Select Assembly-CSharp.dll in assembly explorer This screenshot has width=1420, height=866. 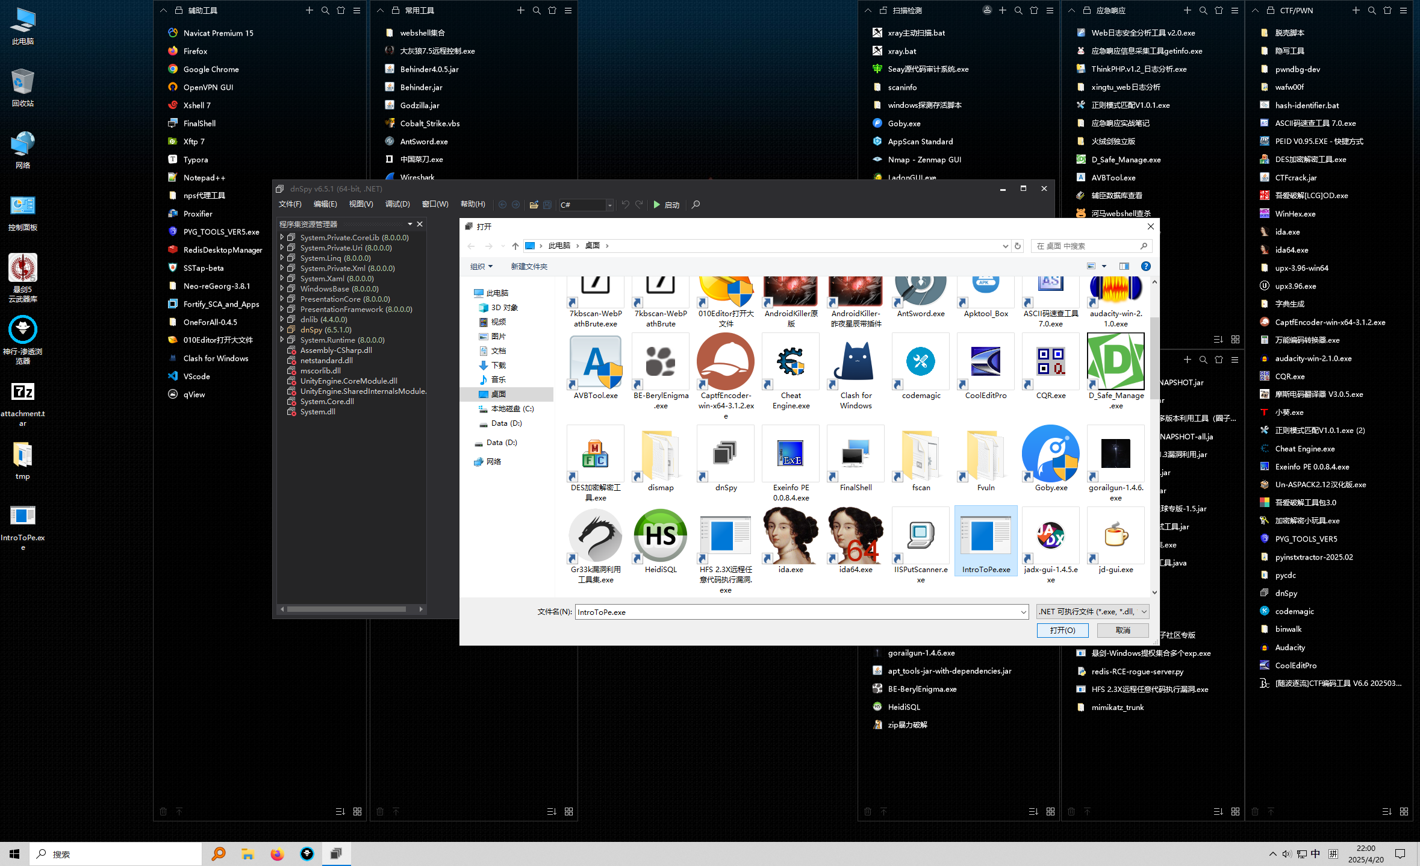[335, 350]
